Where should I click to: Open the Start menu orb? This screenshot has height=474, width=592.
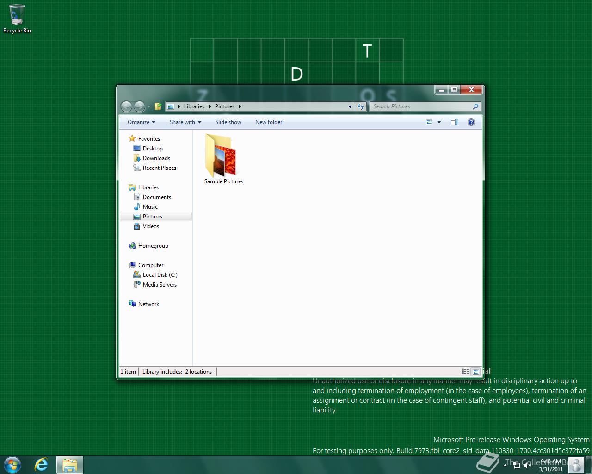click(12, 464)
